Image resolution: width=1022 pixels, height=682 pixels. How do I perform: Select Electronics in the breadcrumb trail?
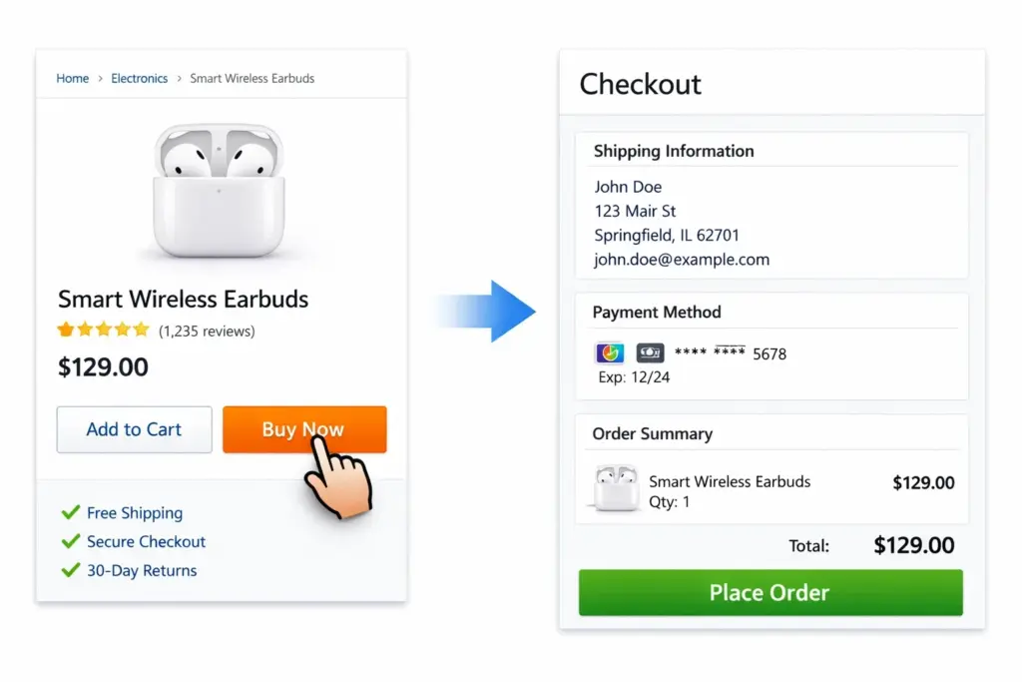tap(140, 78)
